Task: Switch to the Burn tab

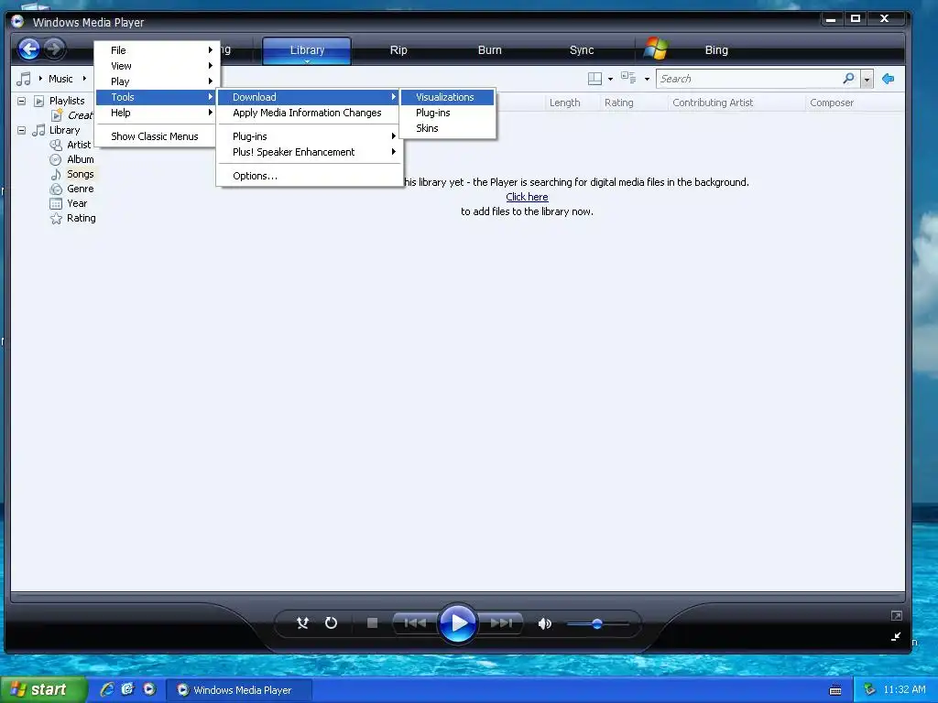Action: 489,50
